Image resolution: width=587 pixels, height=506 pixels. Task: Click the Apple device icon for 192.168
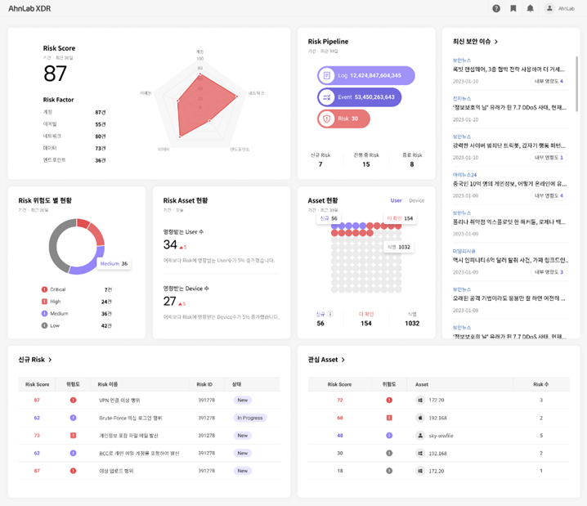(420, 418)
